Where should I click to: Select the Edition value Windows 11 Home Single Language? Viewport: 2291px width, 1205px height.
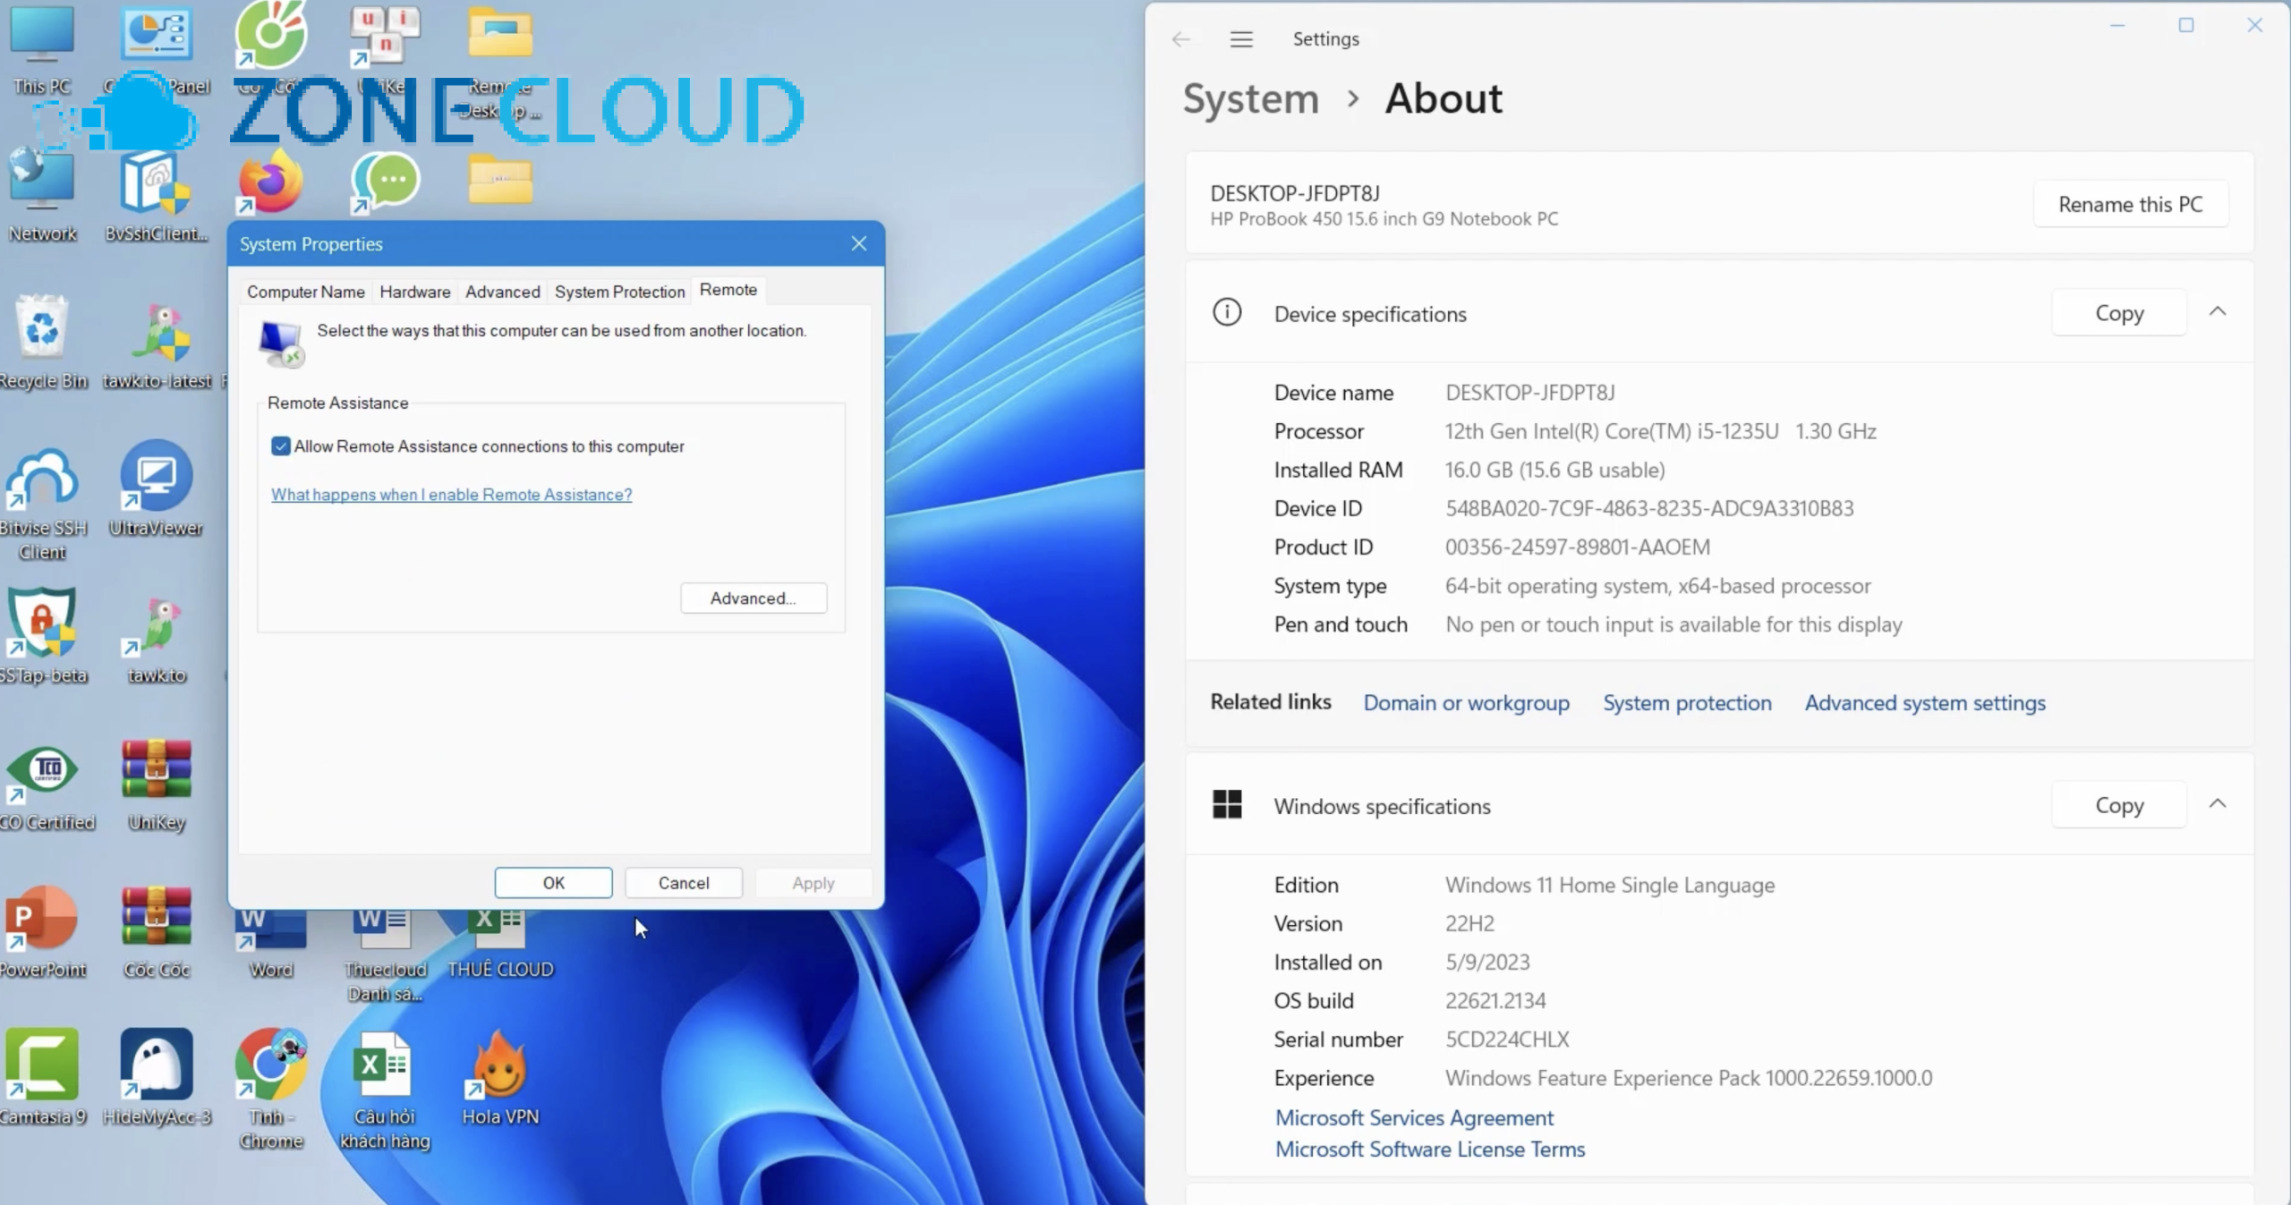point(1610,886)
